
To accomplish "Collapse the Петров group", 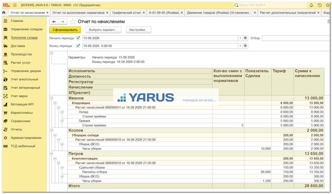I will [52, 154].
